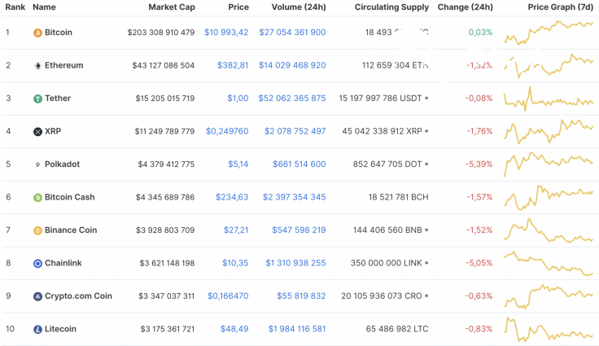The image size is (599, 346).
Task: Click the Price Graph (7d) header
Action: 561,7
